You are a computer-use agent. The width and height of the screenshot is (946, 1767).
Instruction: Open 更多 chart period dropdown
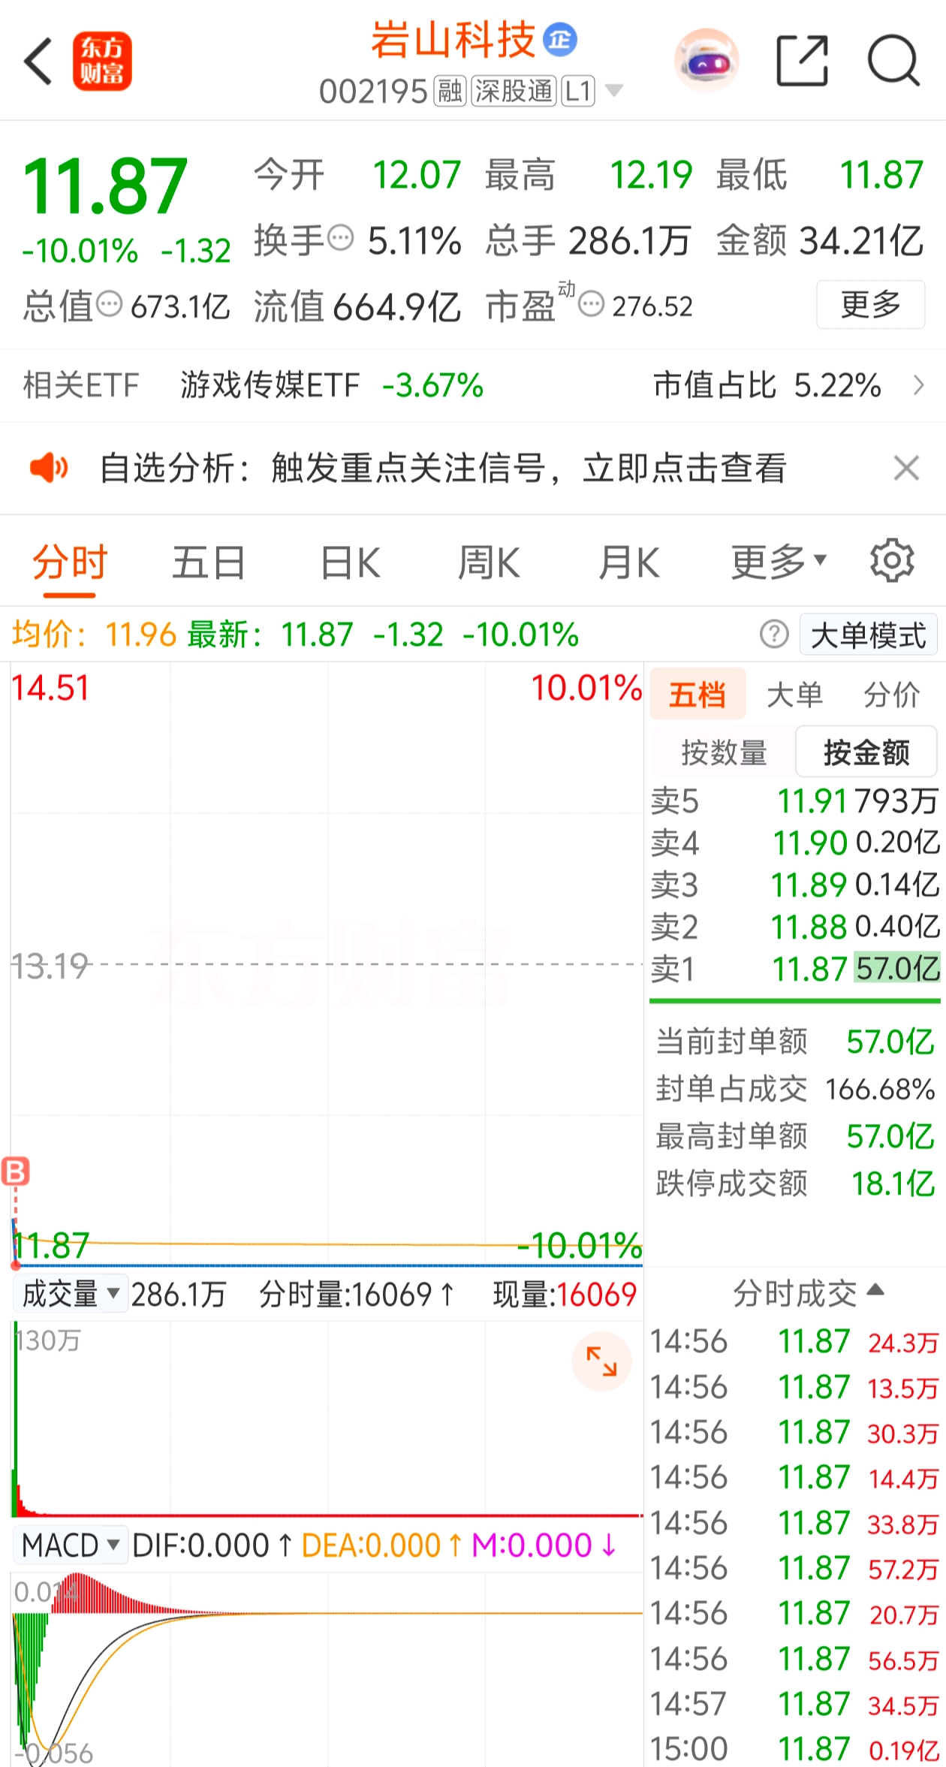click(779, 562)
